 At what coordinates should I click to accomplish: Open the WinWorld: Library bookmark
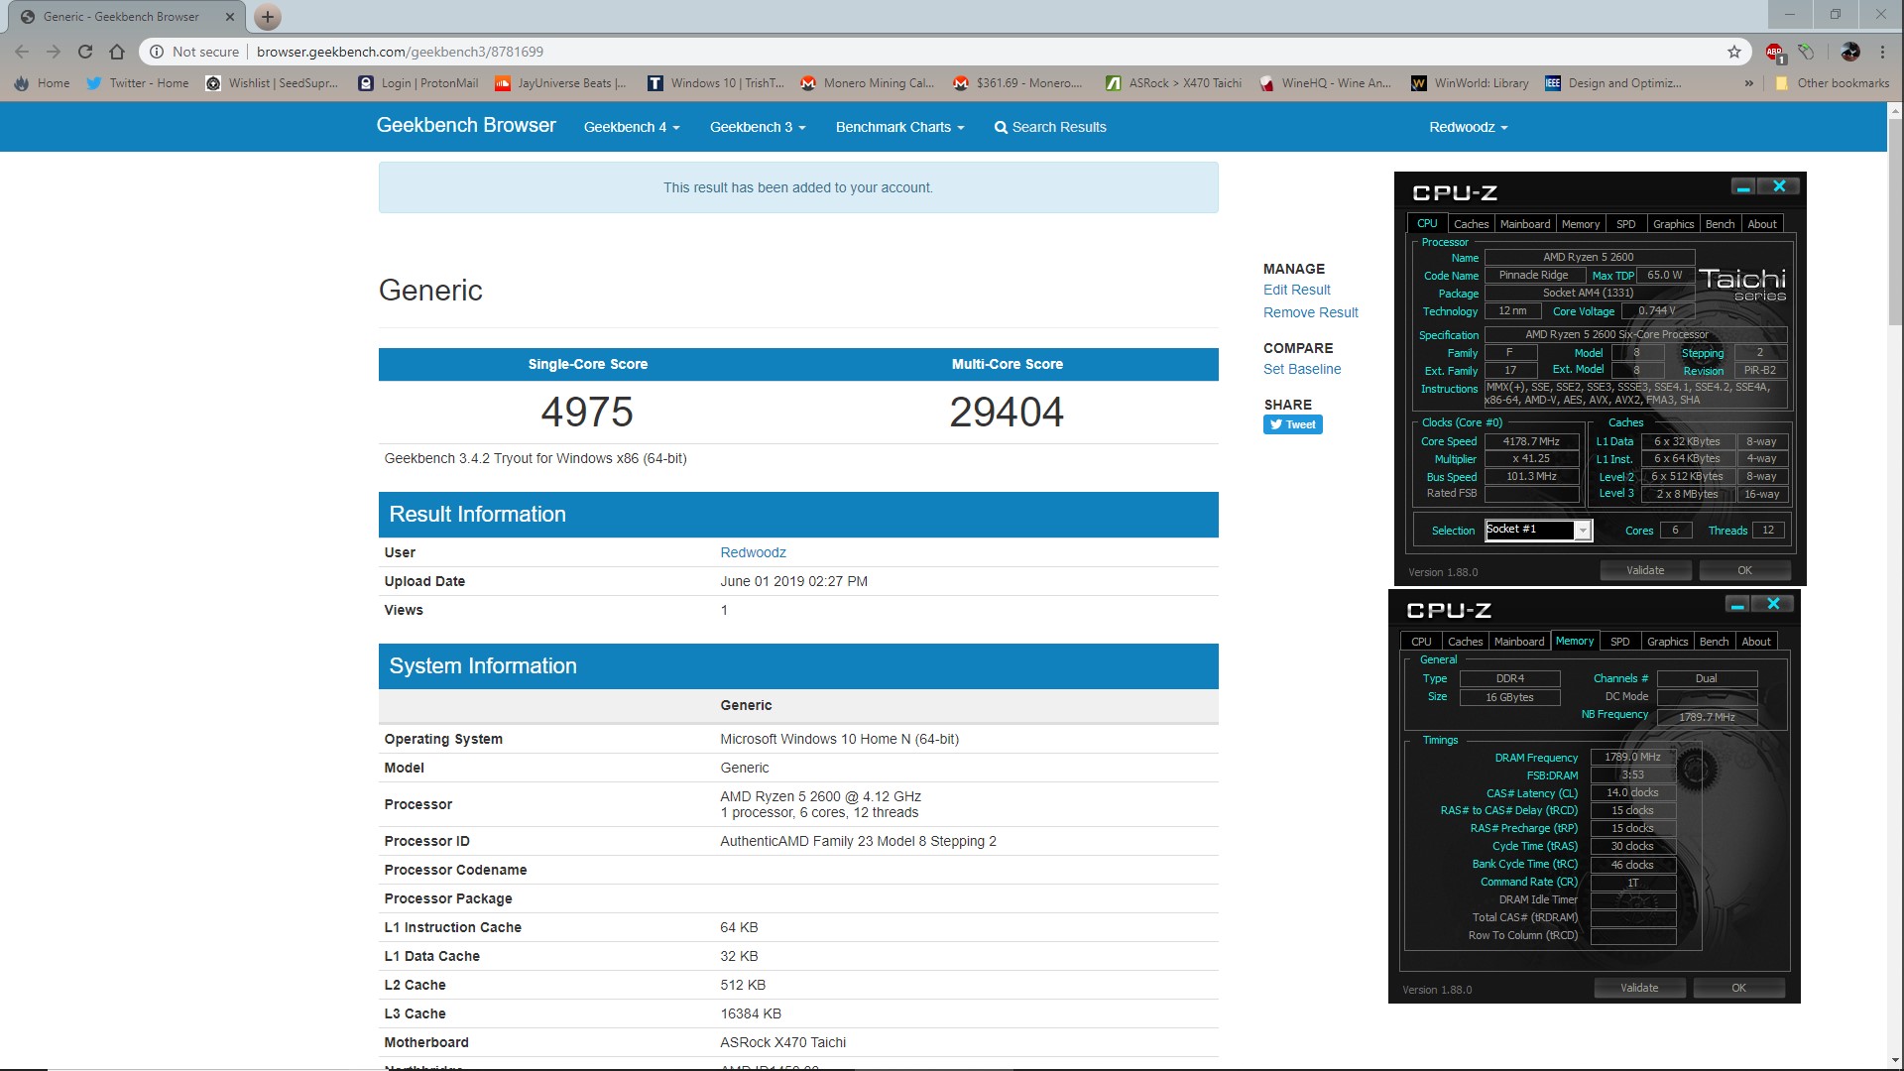click(x=1470, y=83)
